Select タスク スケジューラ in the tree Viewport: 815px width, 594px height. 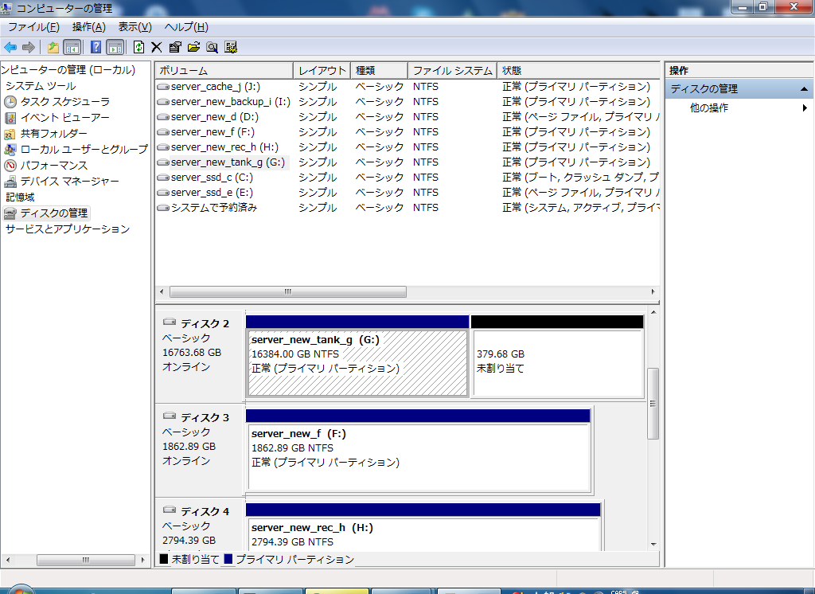coord(64,102)
